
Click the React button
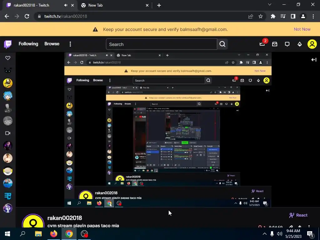click(298, 215)
